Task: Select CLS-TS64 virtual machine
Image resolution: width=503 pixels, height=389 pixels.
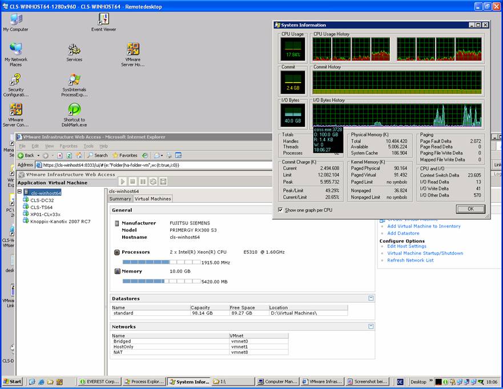Action: 41,207
